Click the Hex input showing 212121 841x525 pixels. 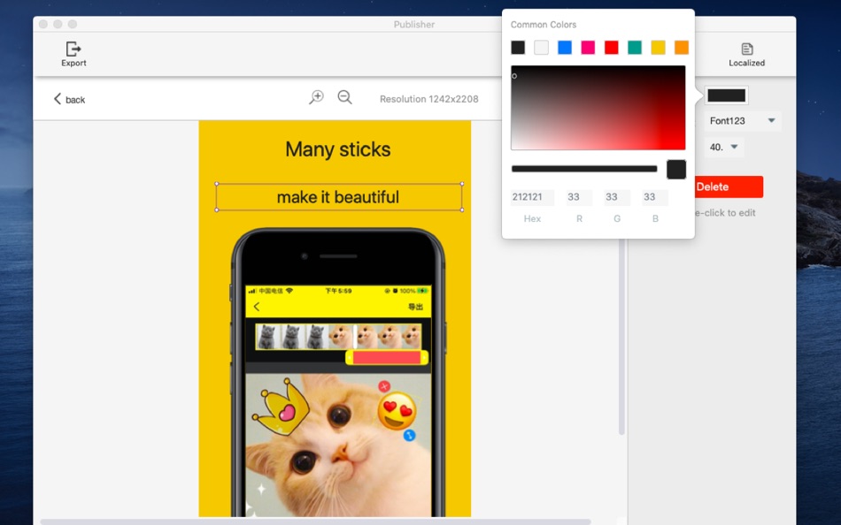point(530,196)
